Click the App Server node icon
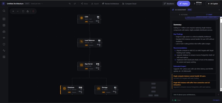Screen dimensions: 222x103 (82, 65)
